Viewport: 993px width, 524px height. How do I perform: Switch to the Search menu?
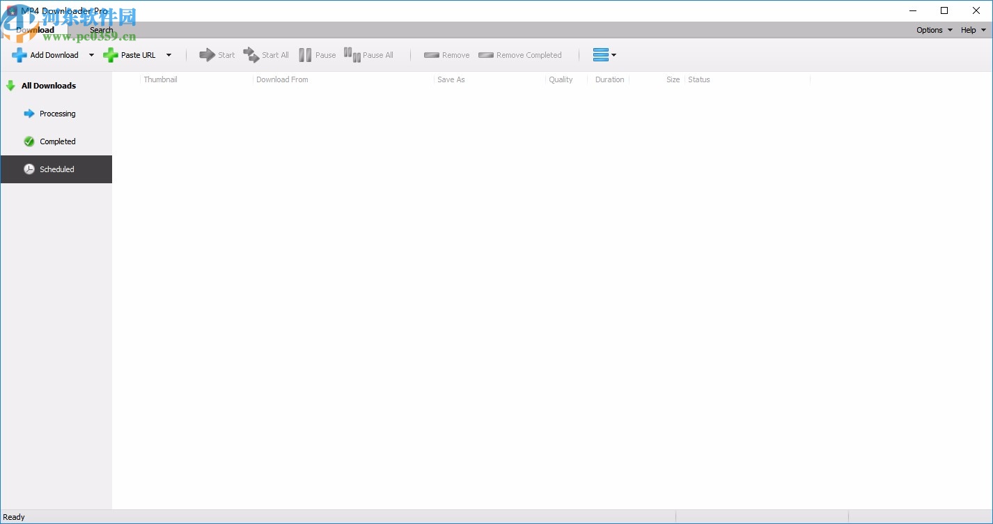102,30
